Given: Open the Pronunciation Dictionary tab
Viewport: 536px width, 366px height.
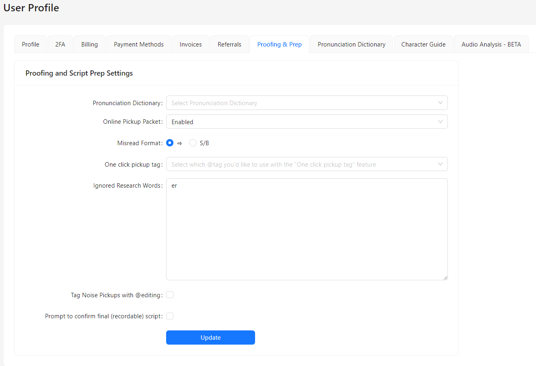Looking at the screenshot, I should (x=351, y=44).
